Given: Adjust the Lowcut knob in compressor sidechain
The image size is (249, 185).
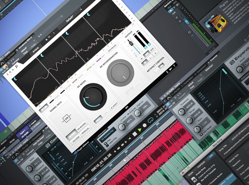Looking at the screenshot, I should click(x=122, y=127).
